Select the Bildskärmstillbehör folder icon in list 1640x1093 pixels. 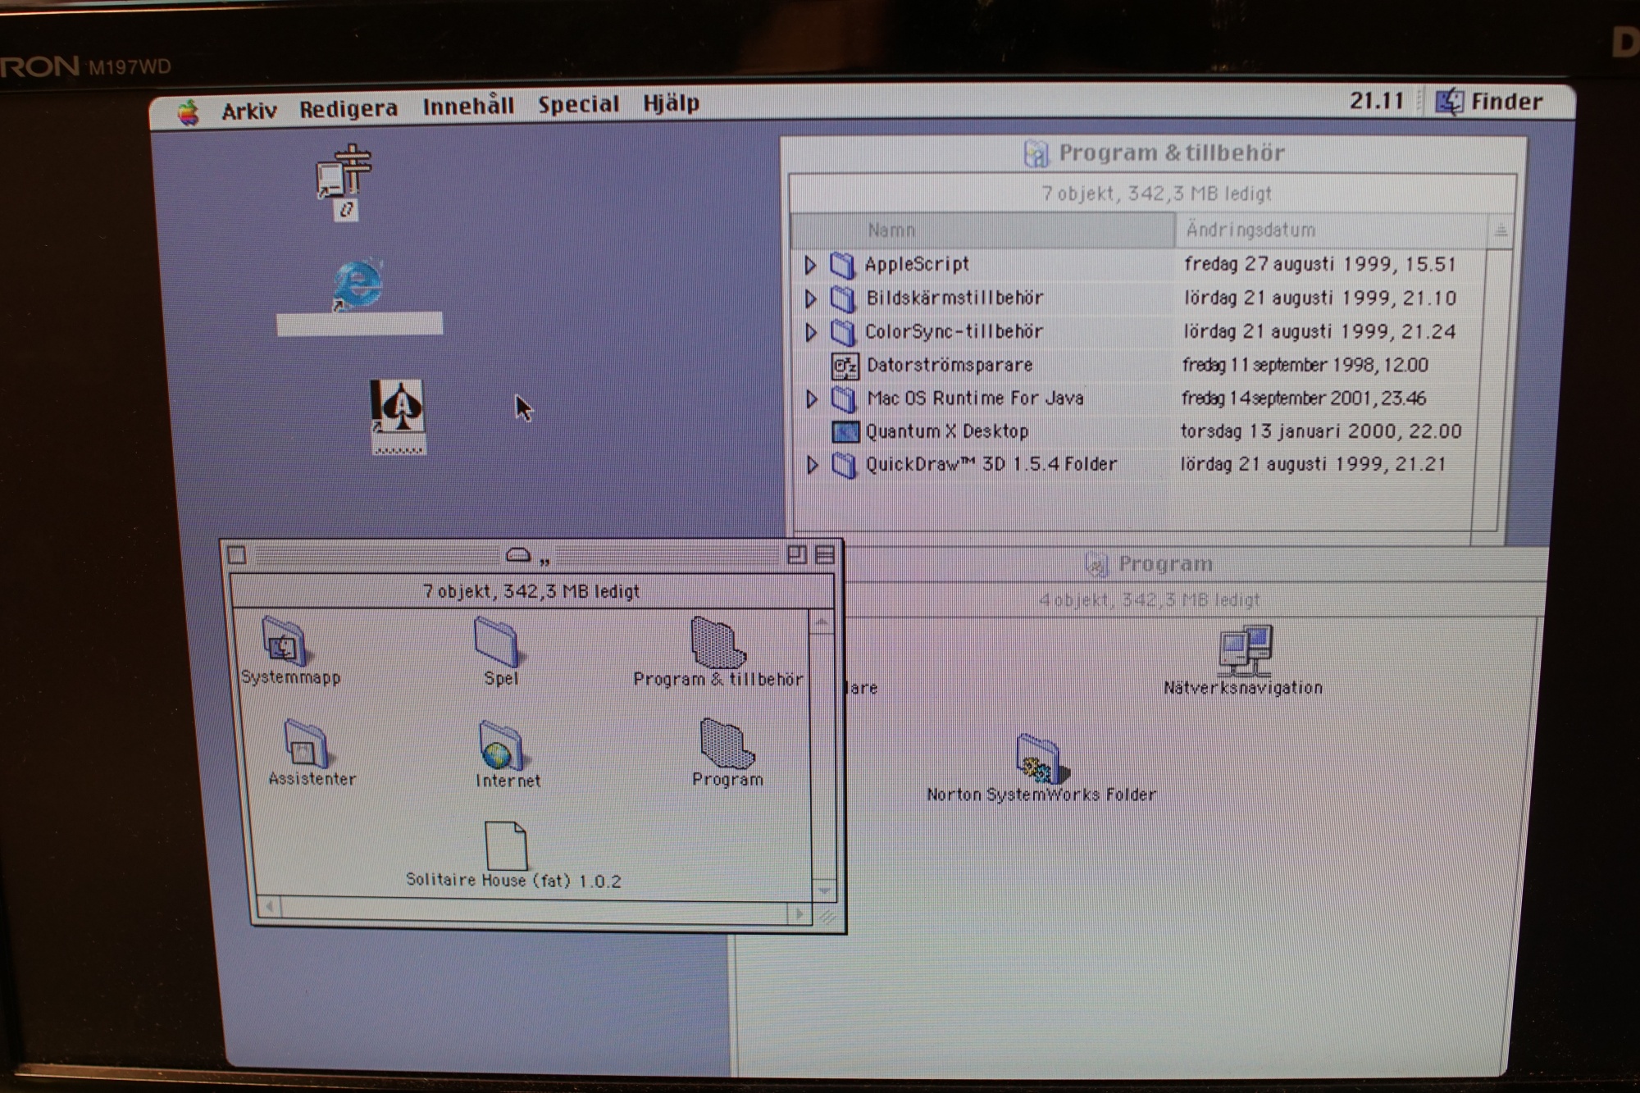843,298
